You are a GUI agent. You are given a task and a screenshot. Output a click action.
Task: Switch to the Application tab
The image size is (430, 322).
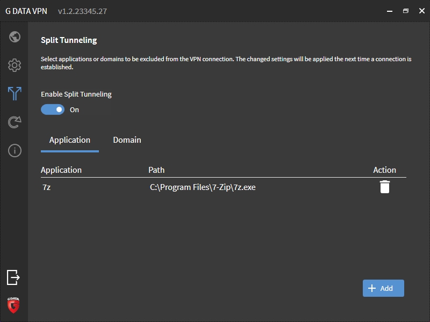[70, 140]
